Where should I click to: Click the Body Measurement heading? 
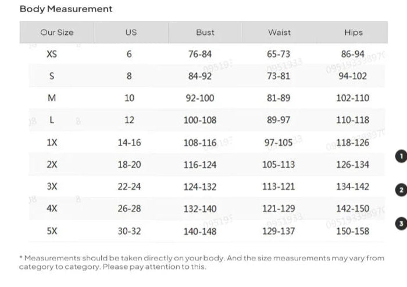coord(66,9)
